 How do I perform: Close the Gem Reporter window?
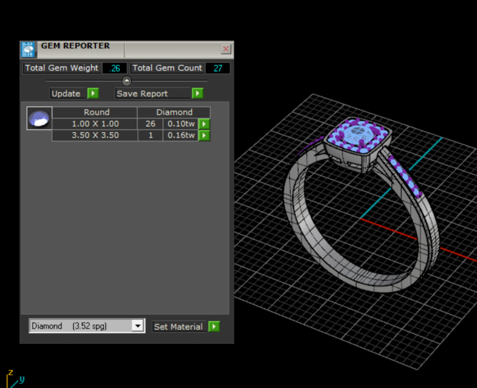pos(226,49)
